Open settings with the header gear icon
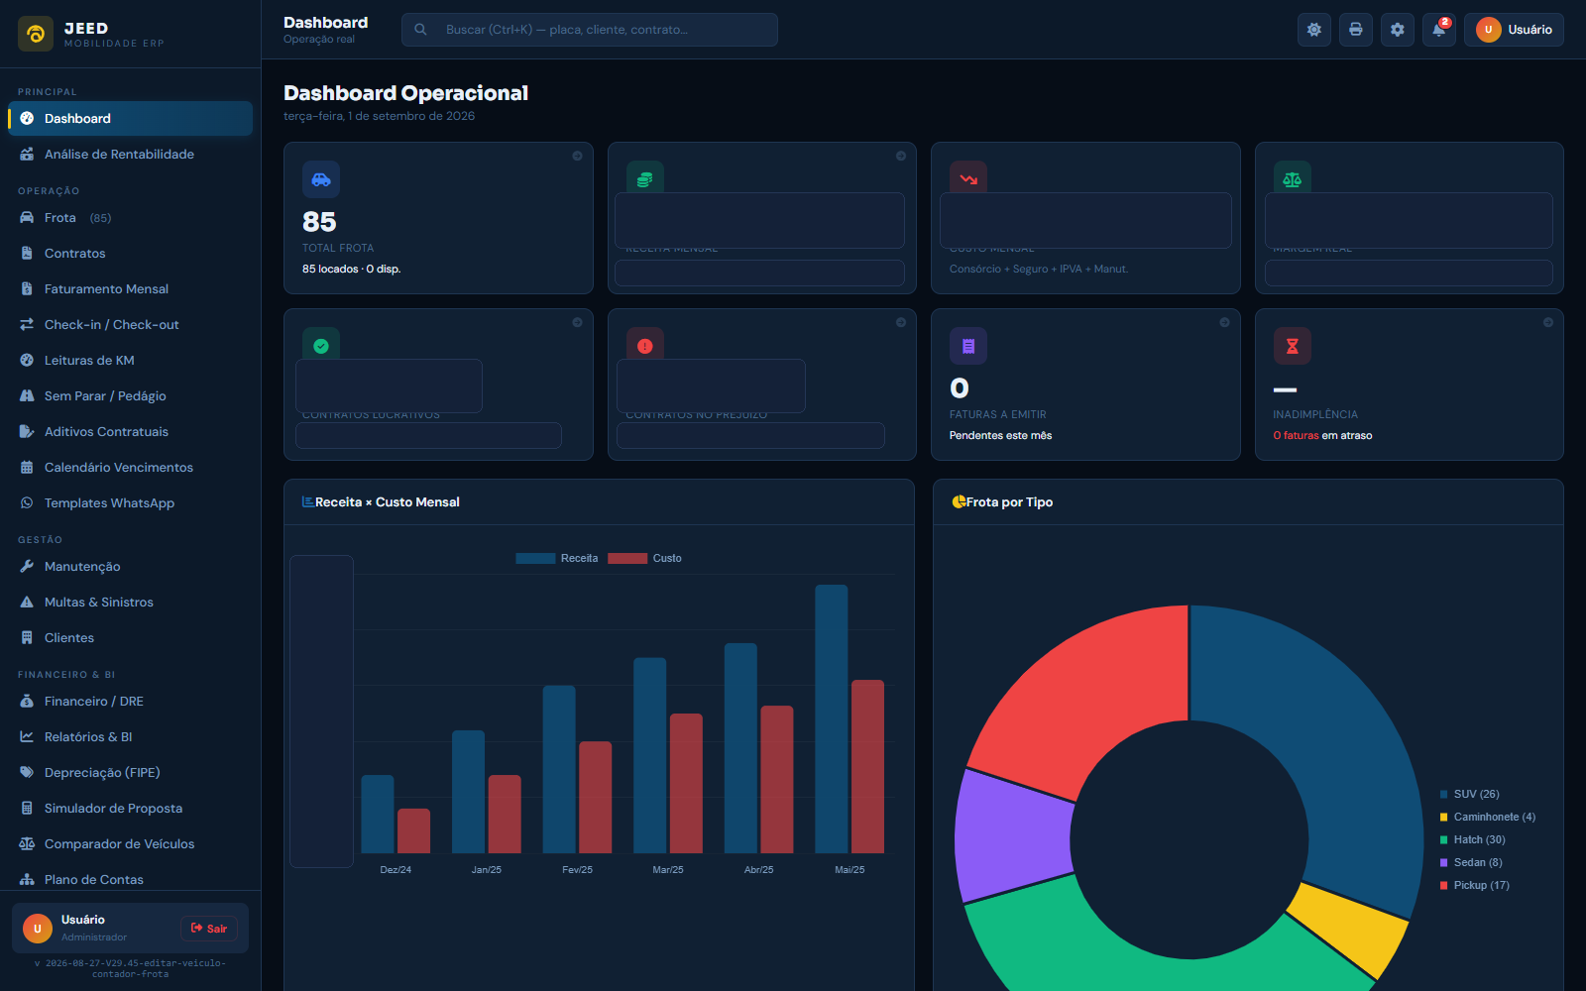This screenshot has height=991, width=1586. point(1398,30)
